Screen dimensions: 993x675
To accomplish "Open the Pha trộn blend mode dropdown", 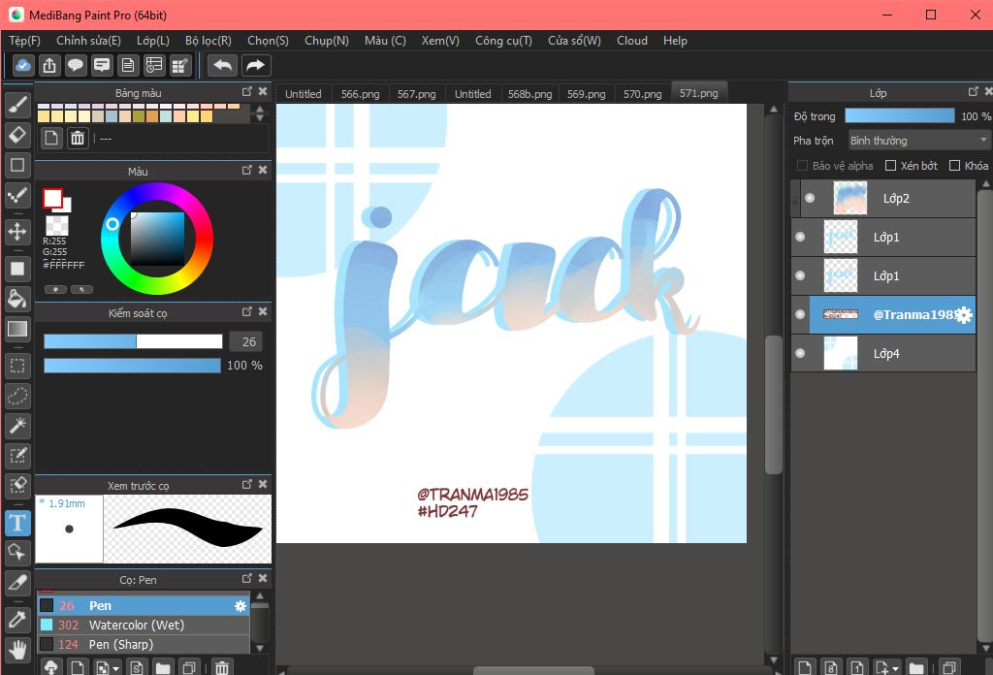I will (x=919, y=141).
